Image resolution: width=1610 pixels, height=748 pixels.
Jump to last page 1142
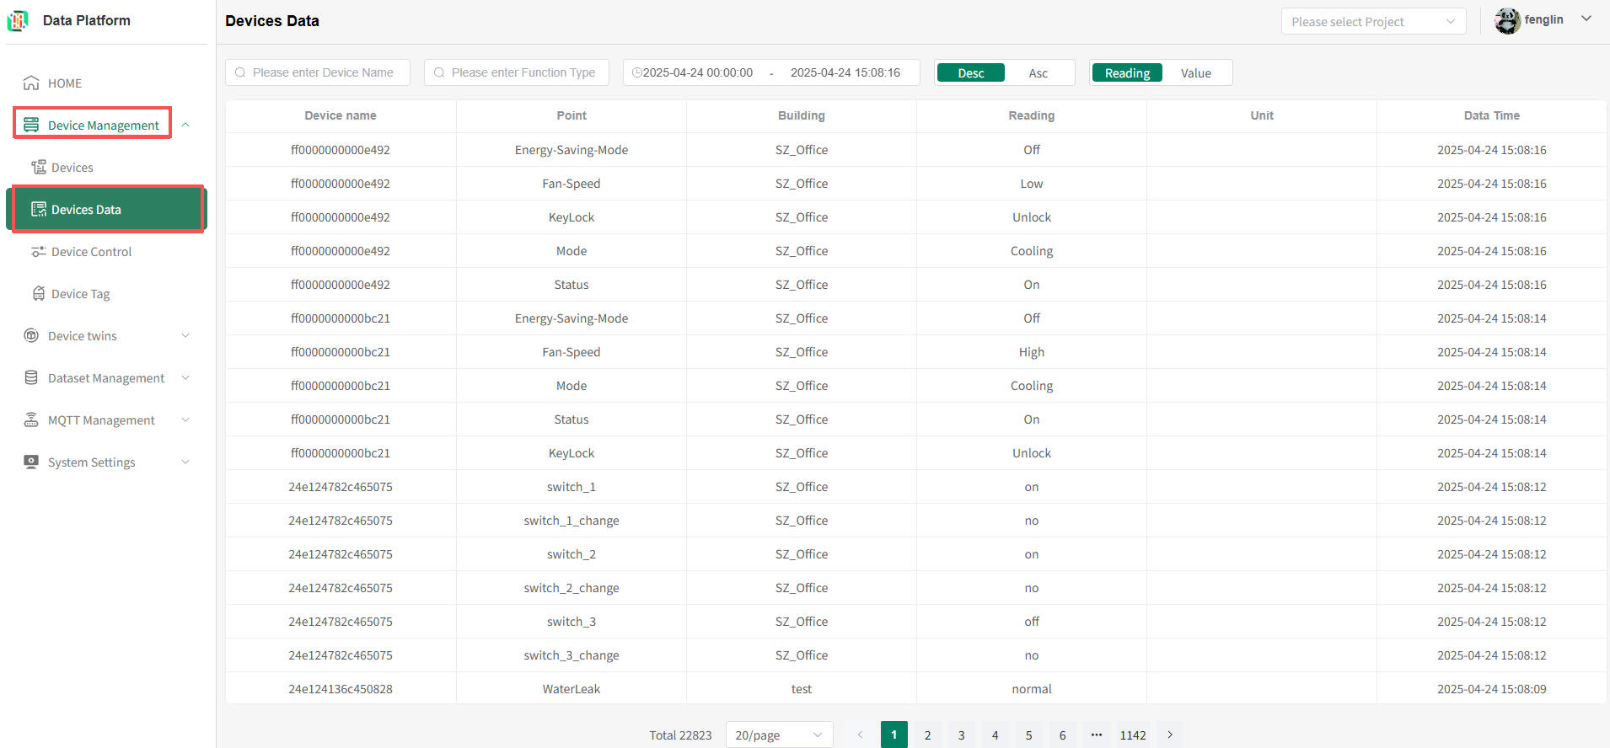(x=1132, y=735)
